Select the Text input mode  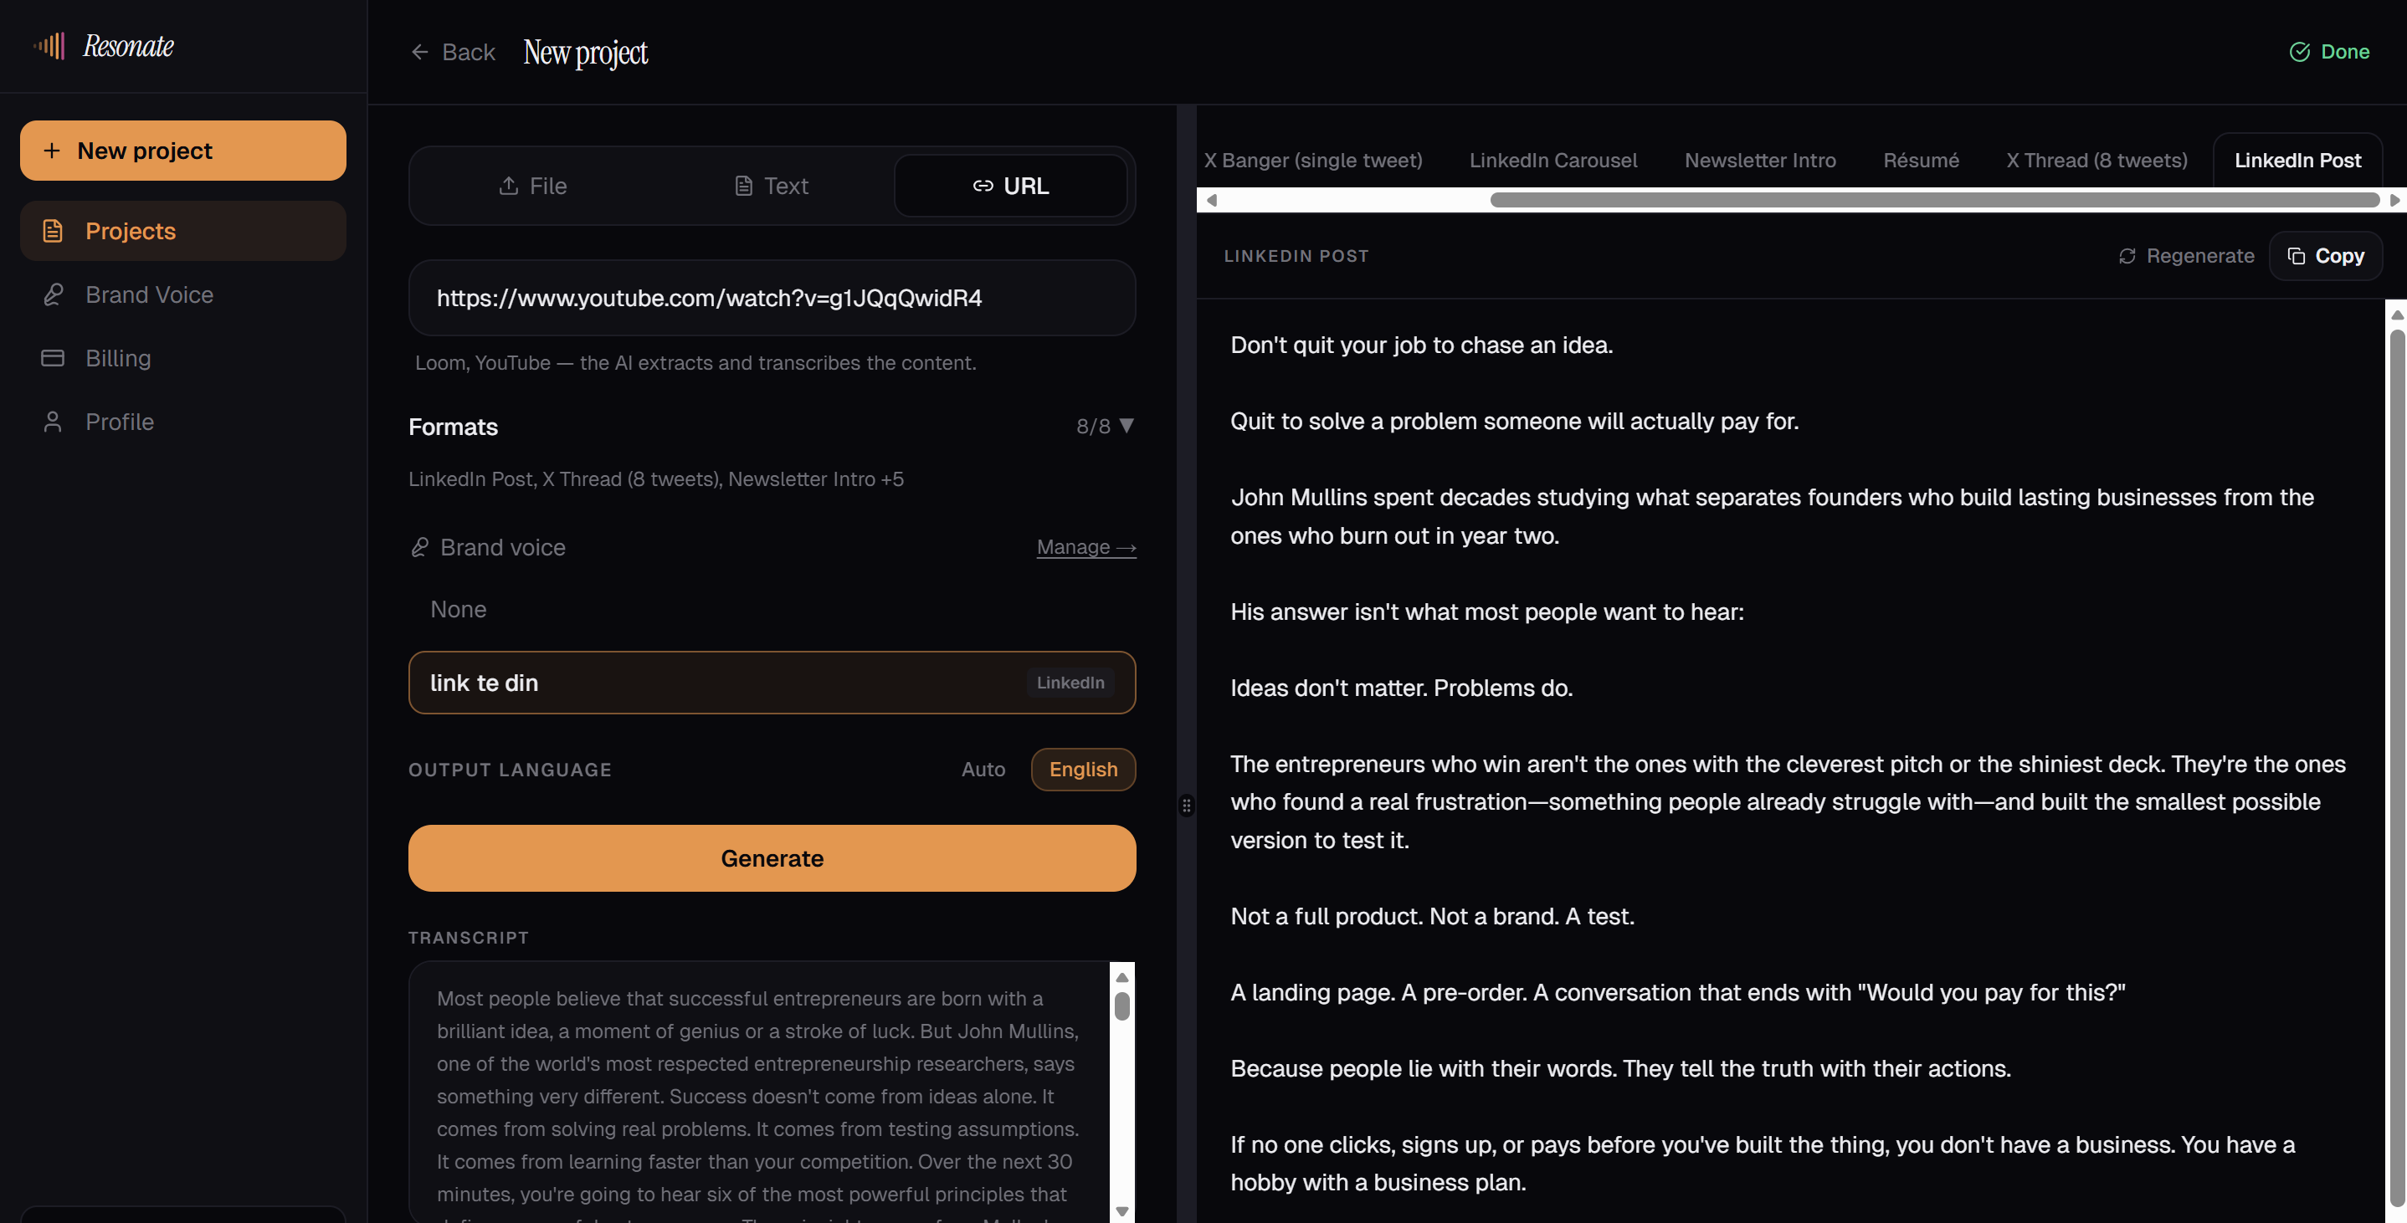click(771, 186)
